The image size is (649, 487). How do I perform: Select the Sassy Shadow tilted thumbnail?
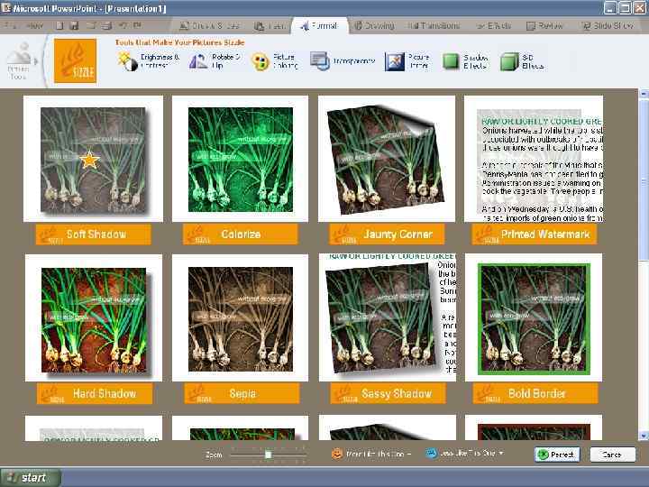pyautogui.click(x=388, y=318)
